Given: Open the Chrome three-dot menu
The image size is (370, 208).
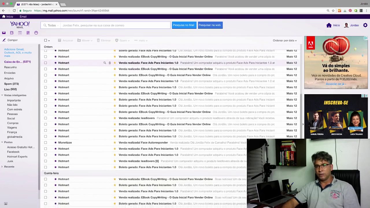Looking at the screenshot, I should pyautogui.click(x=367, y=11).
